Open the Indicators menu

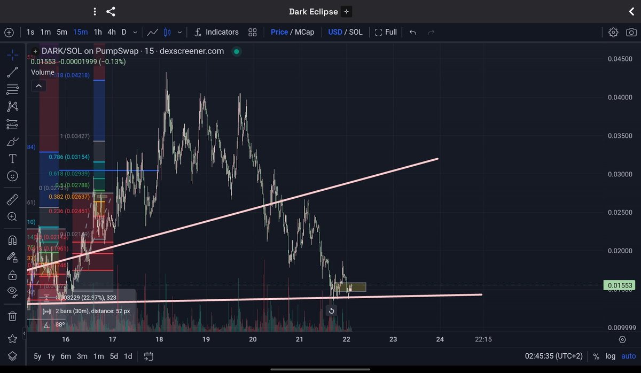(216, 32)
